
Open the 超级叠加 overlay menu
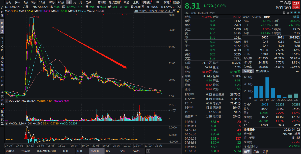[115, 3]
